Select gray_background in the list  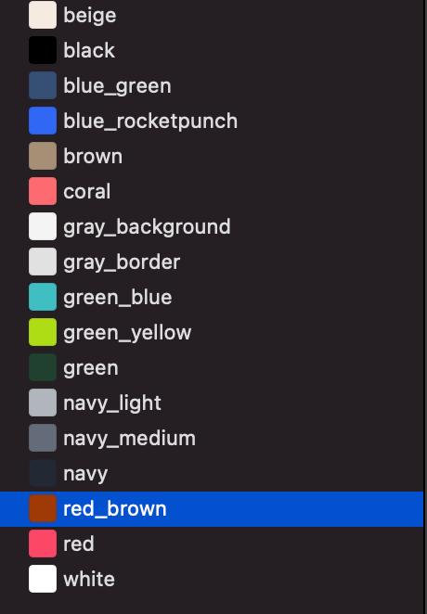pyautogui.click(x=212, y=226)
